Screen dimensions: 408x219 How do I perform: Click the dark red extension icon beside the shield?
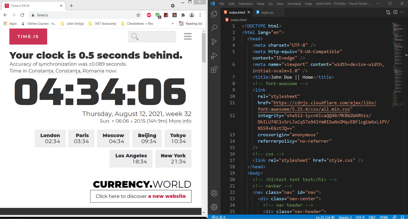coord(166,15)
